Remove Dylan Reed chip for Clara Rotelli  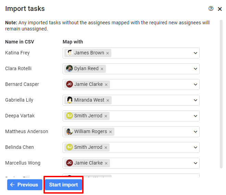(102, 69)
